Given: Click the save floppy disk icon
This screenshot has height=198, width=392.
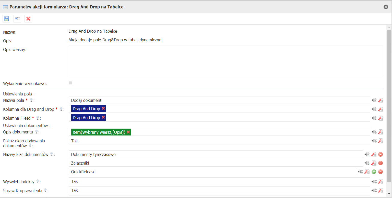Looking at the screenshot, I should click(x=6, y=19).
